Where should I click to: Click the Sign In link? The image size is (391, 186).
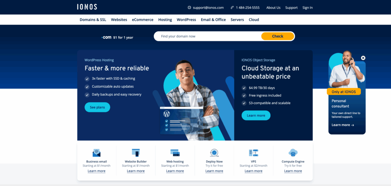tap(307, 8)
